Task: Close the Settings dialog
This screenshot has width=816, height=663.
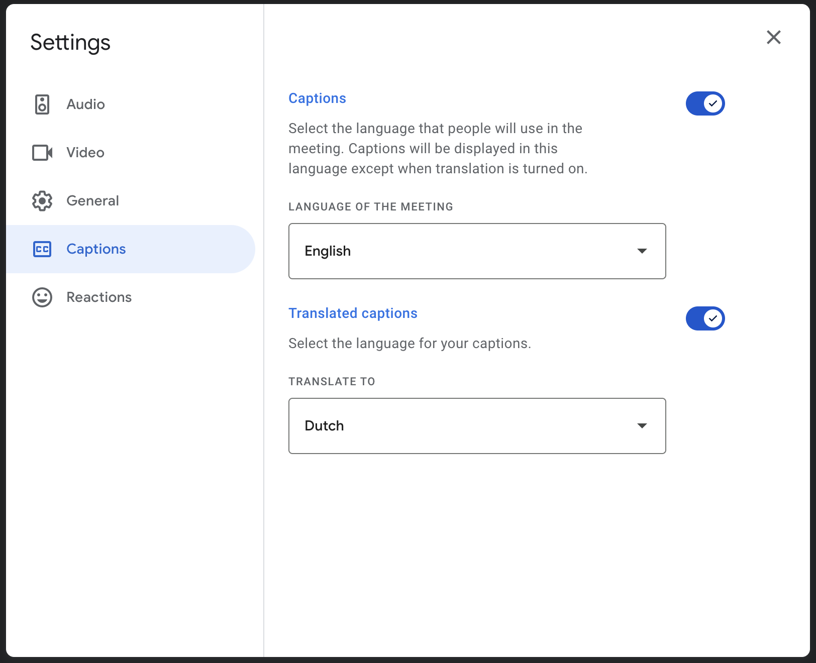Action: click(x=774, y=37)
